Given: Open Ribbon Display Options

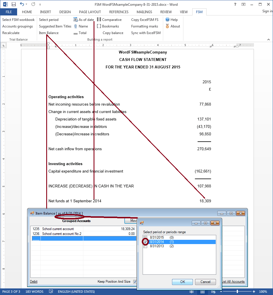Looking at the screenshot, I should [x=243, y=4].
